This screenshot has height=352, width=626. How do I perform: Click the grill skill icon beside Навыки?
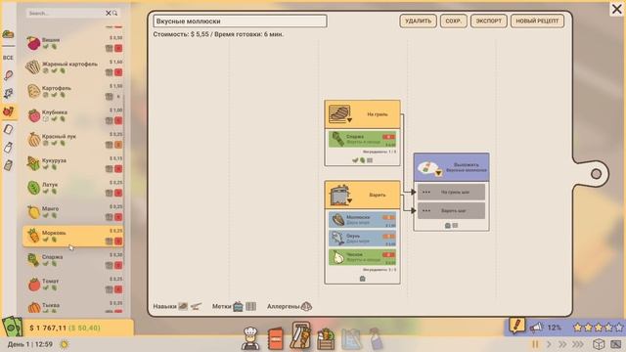(x=183, y=306)
